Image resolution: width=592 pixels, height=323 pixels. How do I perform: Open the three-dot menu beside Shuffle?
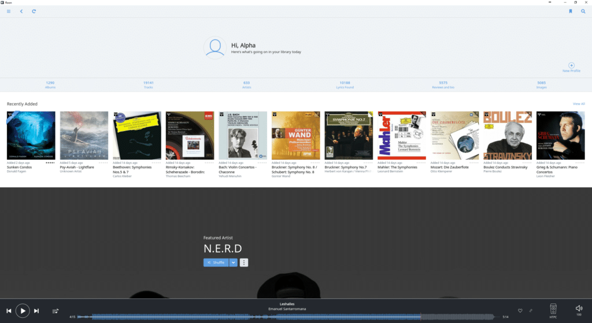(x=244, y=262)
